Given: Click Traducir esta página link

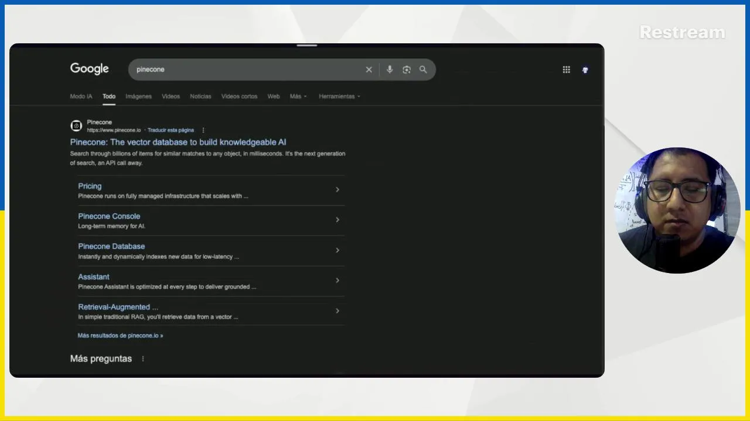Looking at the screenshot, I should pyautogui.click(x=171, y=130).
